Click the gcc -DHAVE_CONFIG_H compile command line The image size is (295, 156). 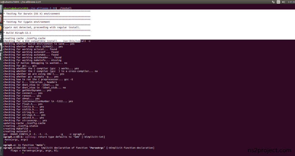(44, 134)
